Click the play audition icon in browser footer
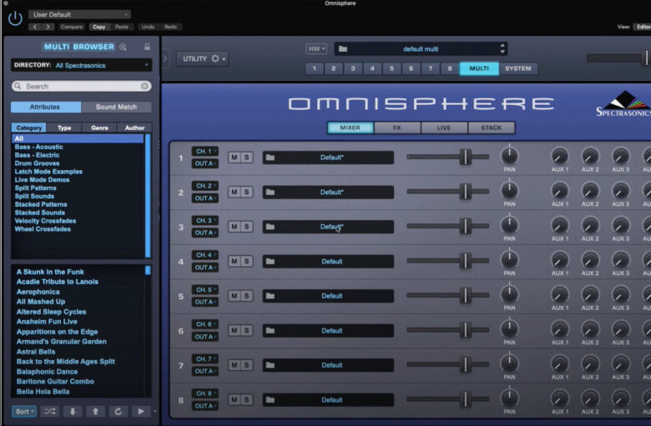This screenshot has height=426, width=651. click(x=141, y=411)
